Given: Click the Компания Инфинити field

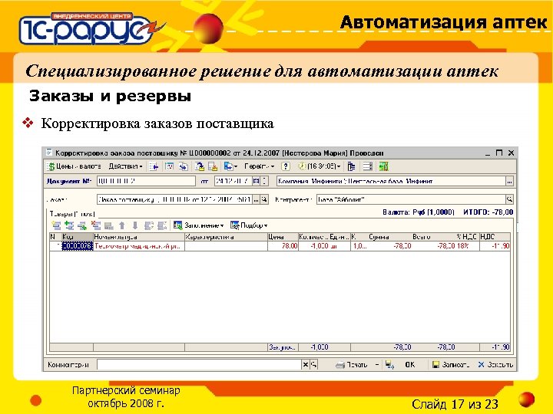Looking at the screenshot, I should point(391,181).
